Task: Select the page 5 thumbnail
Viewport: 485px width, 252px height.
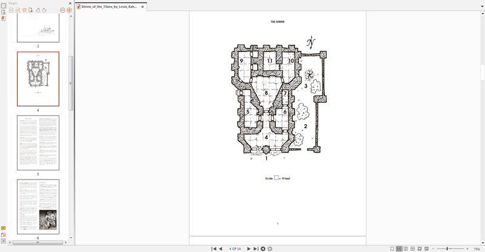Action: (38, 143)
